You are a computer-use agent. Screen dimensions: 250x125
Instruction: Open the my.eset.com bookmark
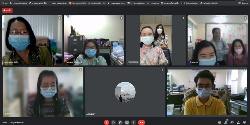[x=154, y=3]
